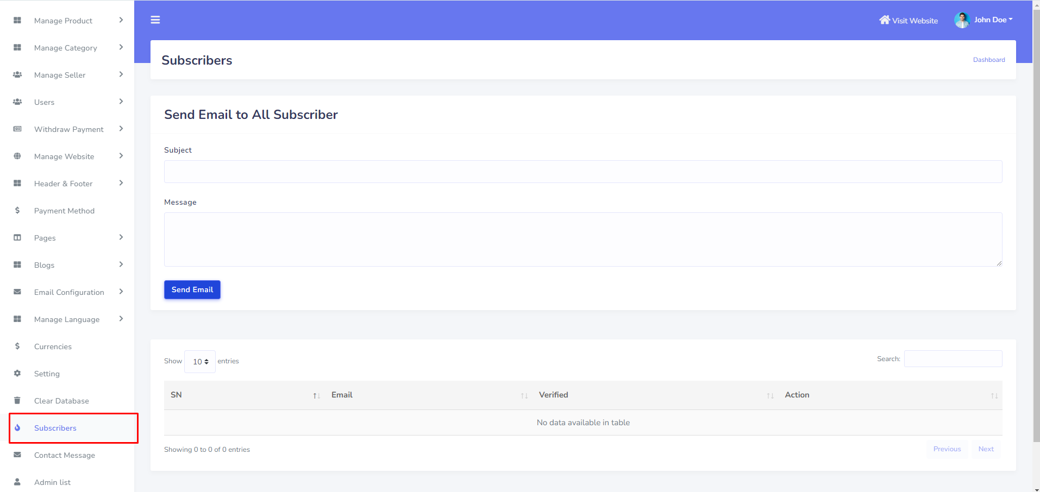Toggle sorting on the Verified column

tap(770, 395)
